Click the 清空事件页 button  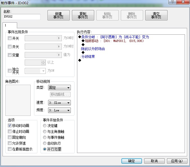point(156,15)
